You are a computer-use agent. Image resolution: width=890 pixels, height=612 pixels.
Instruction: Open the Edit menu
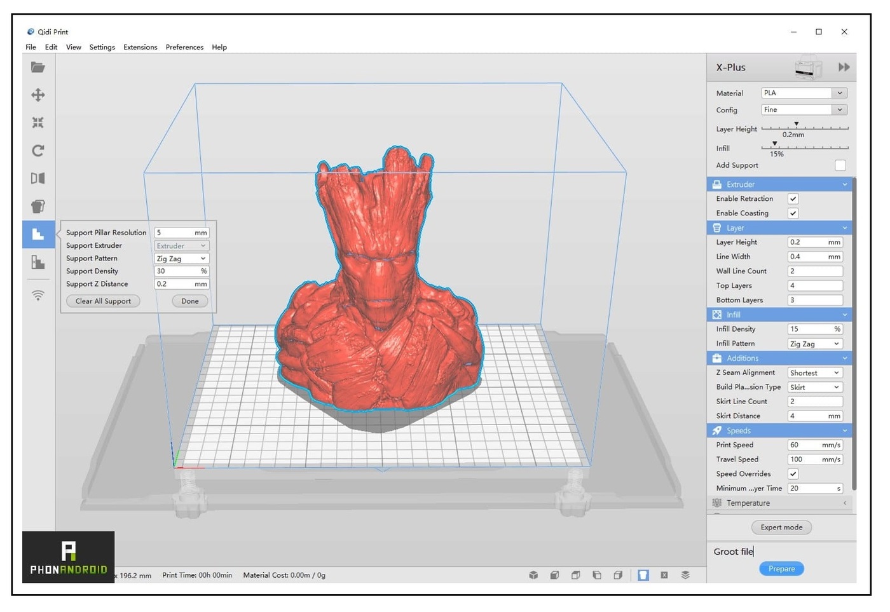click(x=51, y=47)
